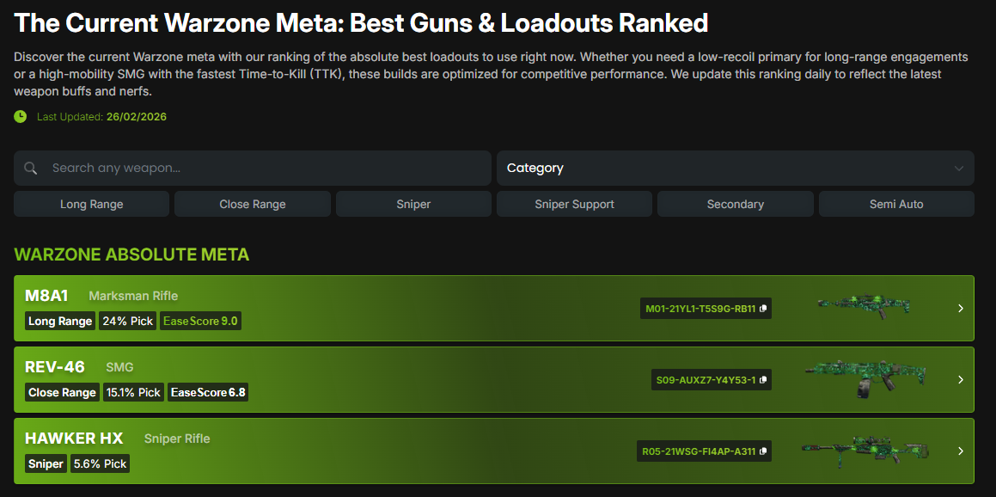Toggle the Long Range filter

point(91,204)
